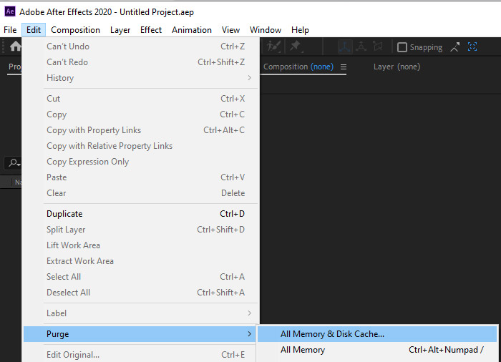
Task: Open the Composition panel hamburger menu
Action: click(344, 67)
